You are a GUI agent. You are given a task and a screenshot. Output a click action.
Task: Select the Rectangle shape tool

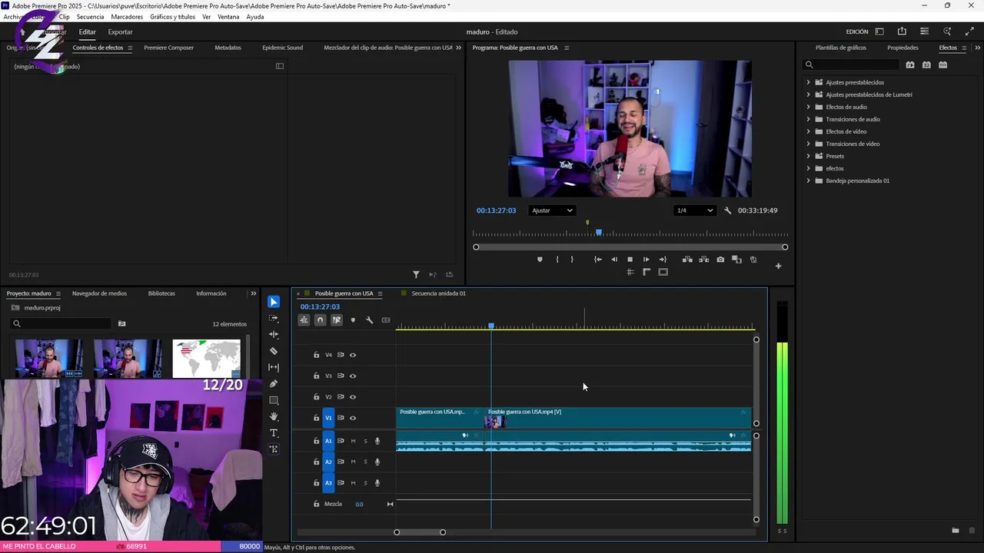click(x=274, y=400)
